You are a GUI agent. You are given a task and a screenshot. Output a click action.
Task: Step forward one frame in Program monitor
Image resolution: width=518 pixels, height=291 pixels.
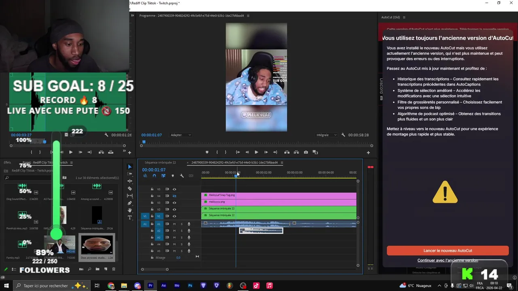[x=266, y=152]
